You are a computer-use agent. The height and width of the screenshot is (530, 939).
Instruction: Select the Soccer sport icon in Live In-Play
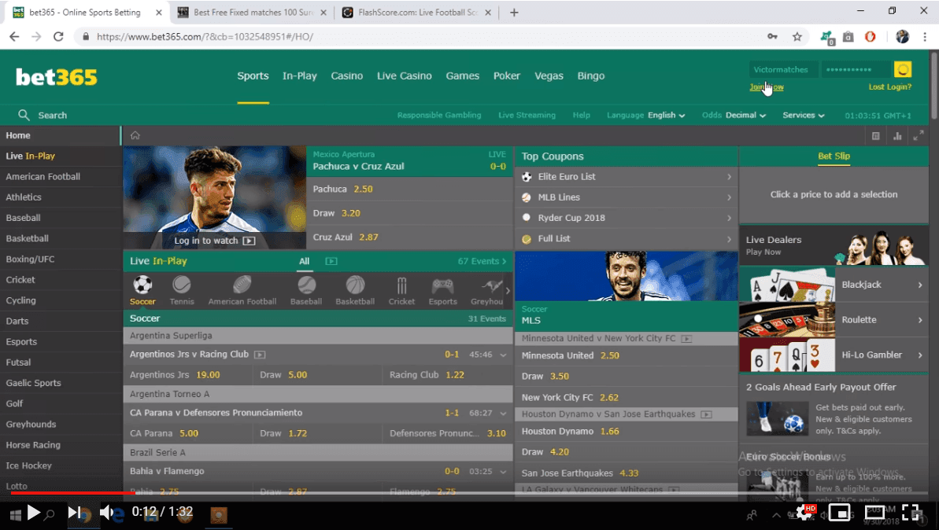(x=142, y=286)
